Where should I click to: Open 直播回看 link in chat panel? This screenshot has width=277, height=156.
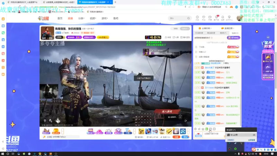(228, 28)
